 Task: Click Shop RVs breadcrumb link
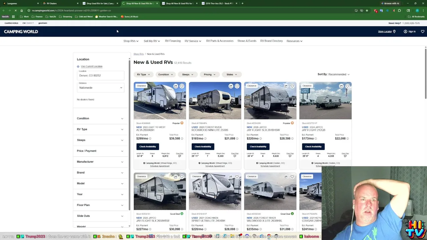pyautogui.click(x=138, y=54)
